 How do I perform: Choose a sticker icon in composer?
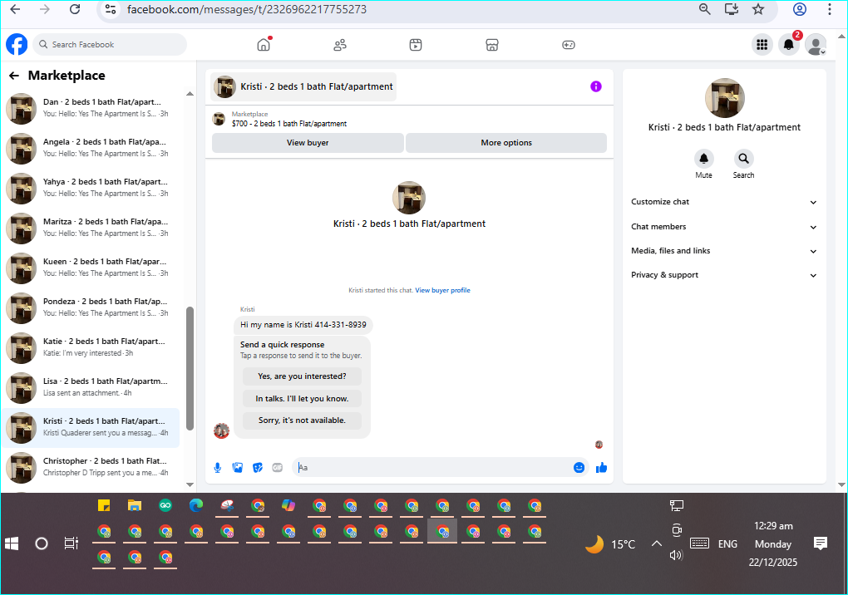pyautogui.click(x=258, y=468)
